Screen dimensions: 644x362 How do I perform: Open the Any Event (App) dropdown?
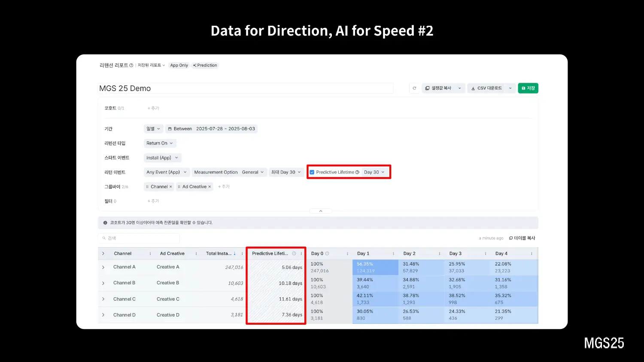[167, 172]
